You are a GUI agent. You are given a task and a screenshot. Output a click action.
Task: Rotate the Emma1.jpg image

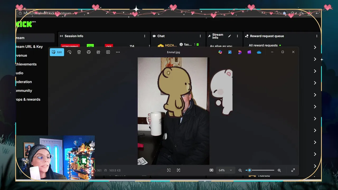coord(69,52)
